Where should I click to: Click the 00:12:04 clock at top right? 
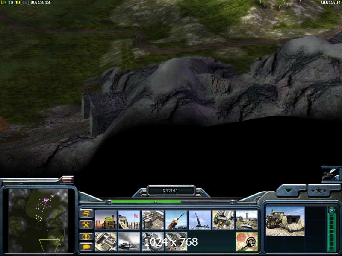[x=331, y=3]
